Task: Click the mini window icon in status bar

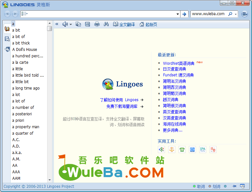Action: (242, 186)
